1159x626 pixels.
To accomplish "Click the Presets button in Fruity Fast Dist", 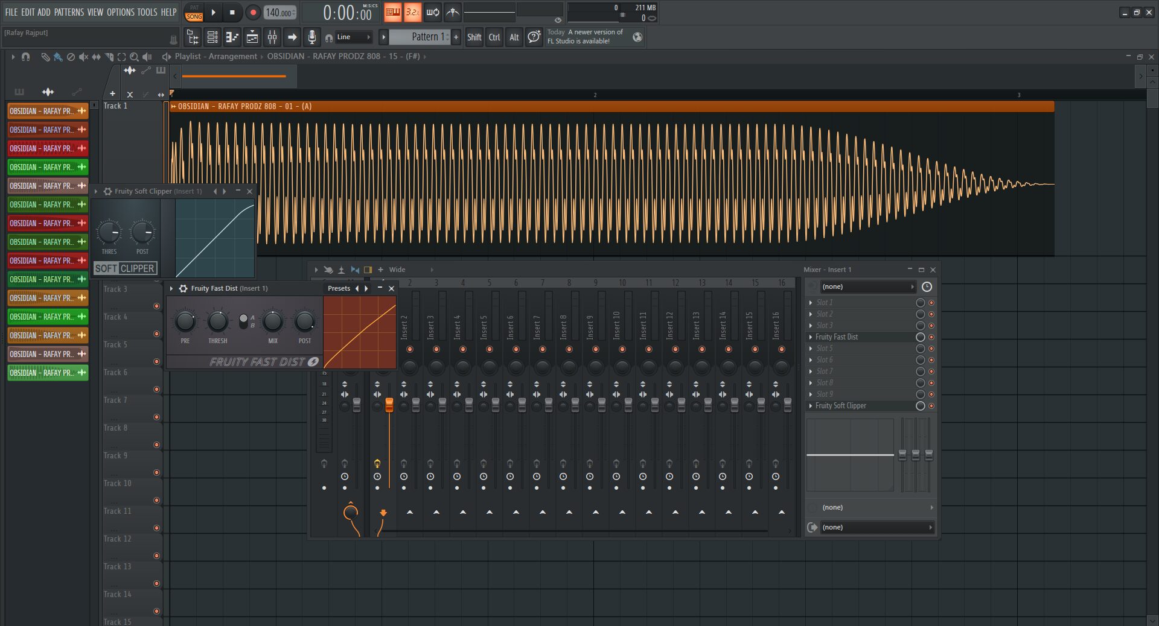I will pos(339,288).
